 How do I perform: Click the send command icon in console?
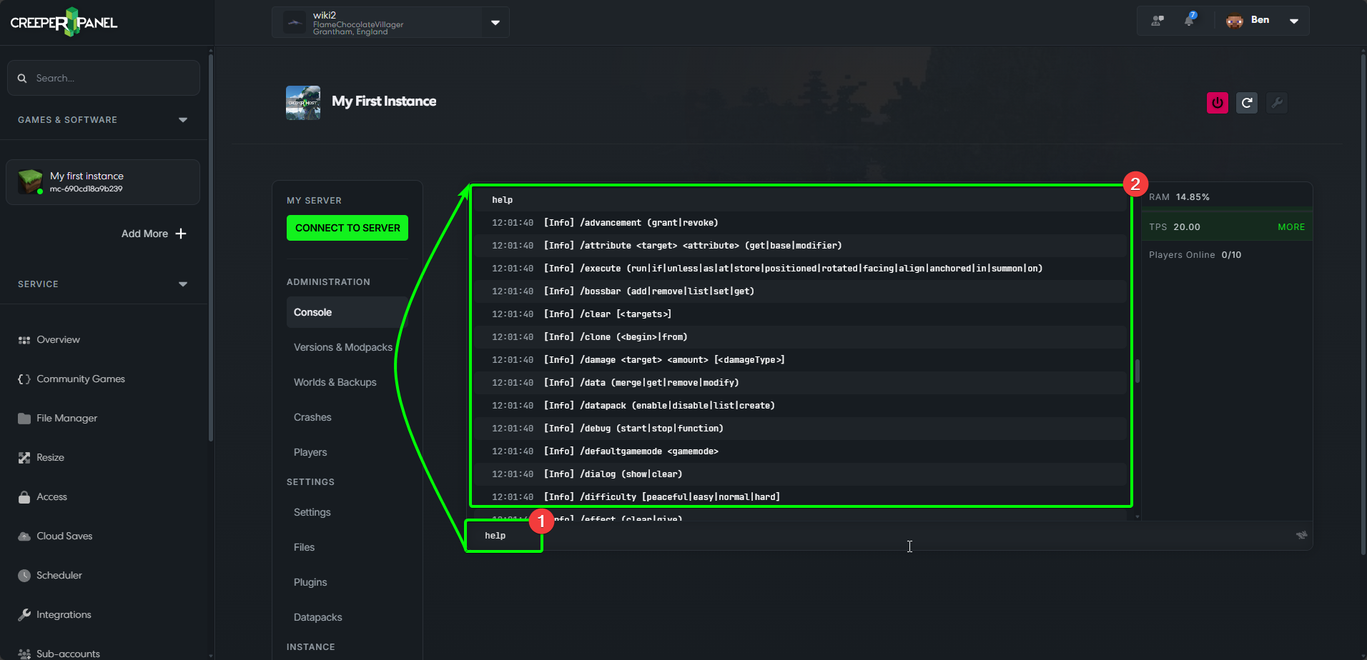pyautogui.click(x=1301, y=535)
